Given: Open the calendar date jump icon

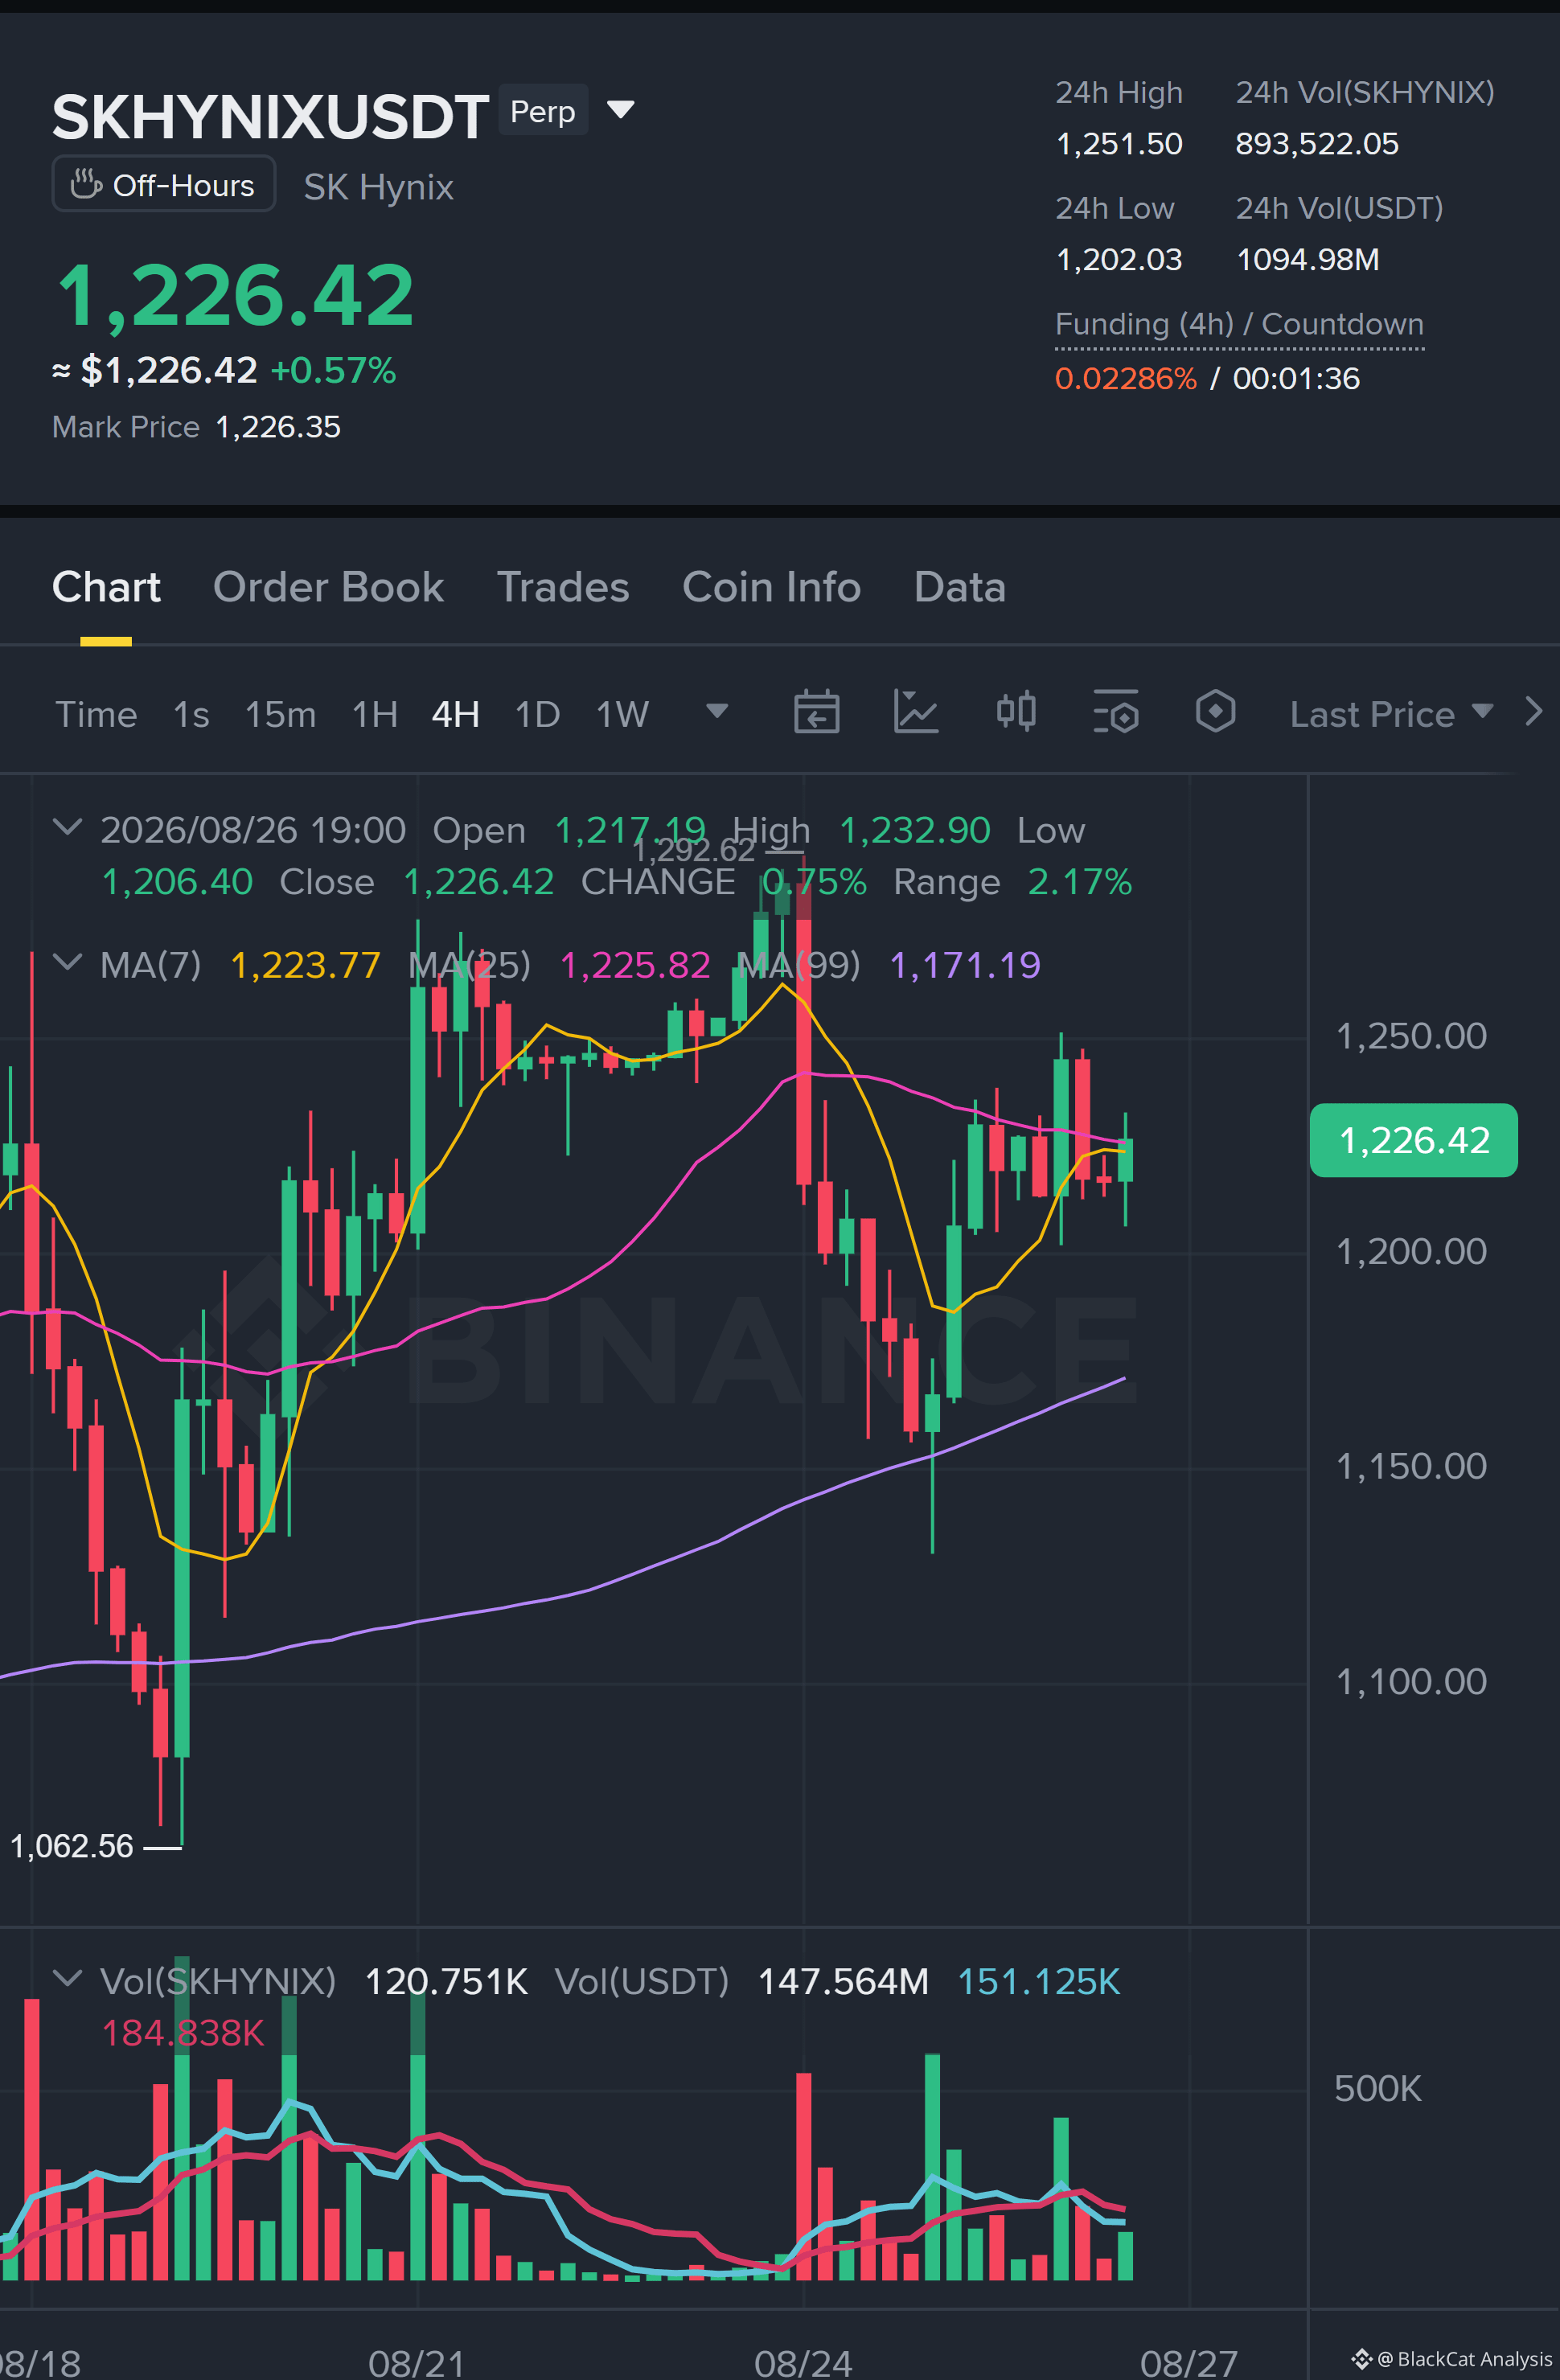Looking at the screenshot, I should (x=816, y=713).
